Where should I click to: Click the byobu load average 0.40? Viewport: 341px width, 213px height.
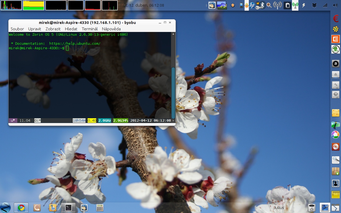point(92,121)
